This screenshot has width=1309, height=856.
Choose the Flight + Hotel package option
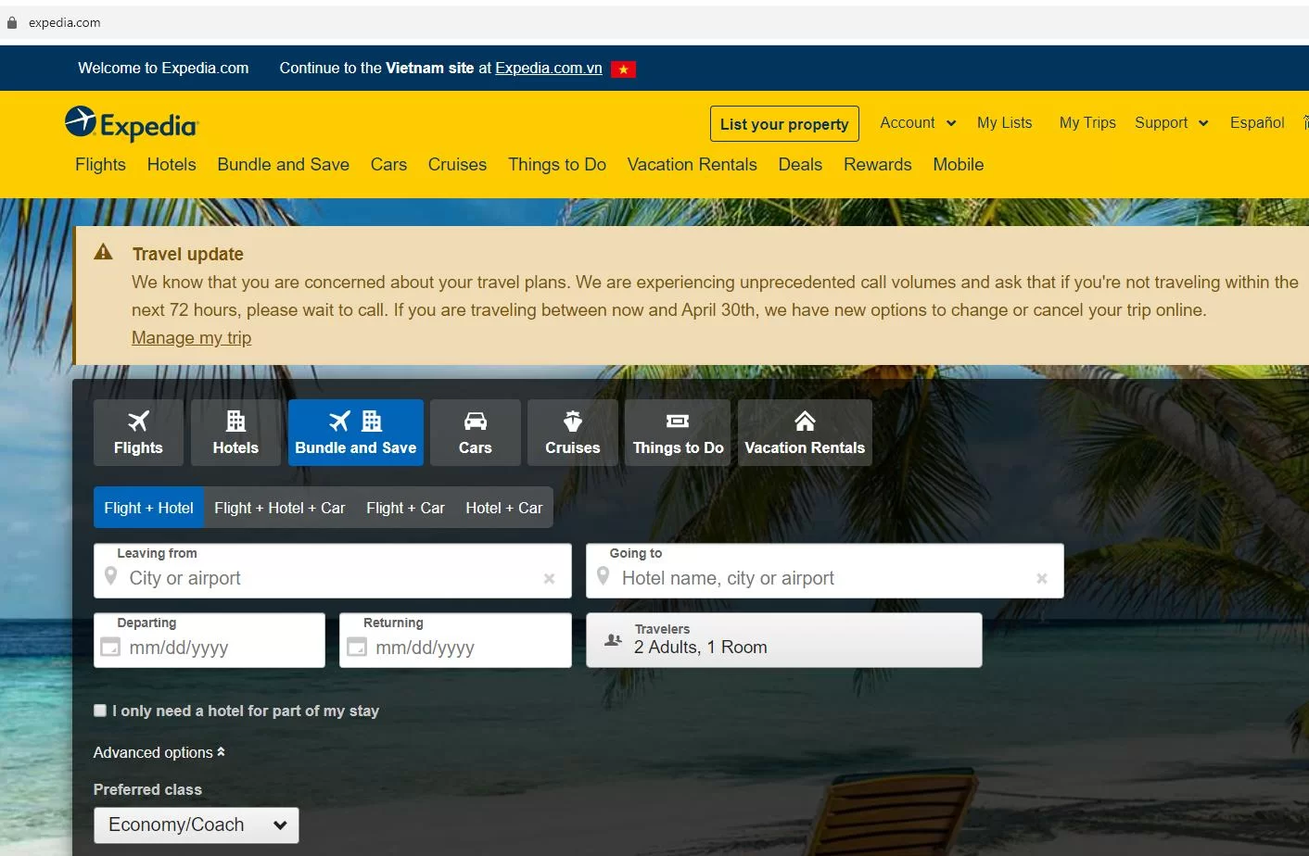pos(148,508)
